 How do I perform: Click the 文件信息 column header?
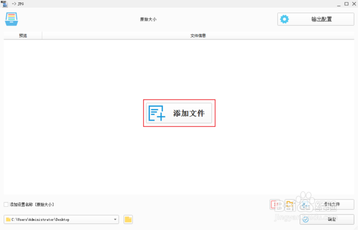(x=198, y=36)
